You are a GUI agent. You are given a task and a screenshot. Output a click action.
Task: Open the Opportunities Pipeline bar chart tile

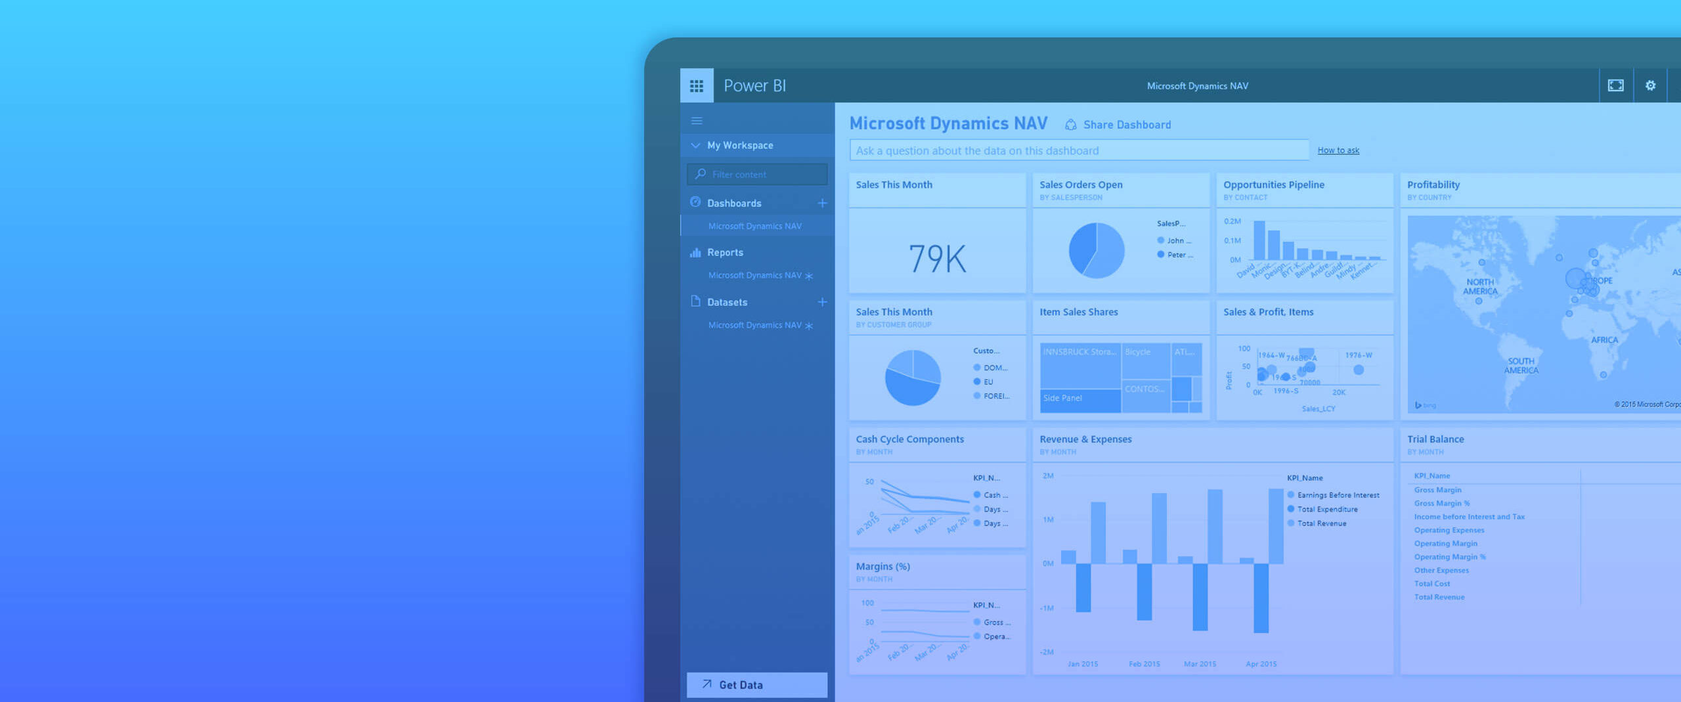[x=1305, y=233]
